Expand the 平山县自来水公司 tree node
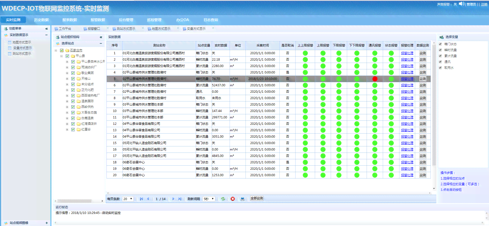Image resolution: width=489 pixels, height=226 pixels. coord(67,62)
